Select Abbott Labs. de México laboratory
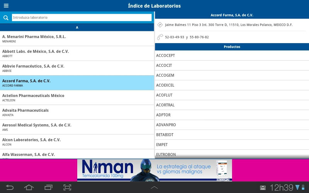Screen dimensions: 309x193 point(77,53)
